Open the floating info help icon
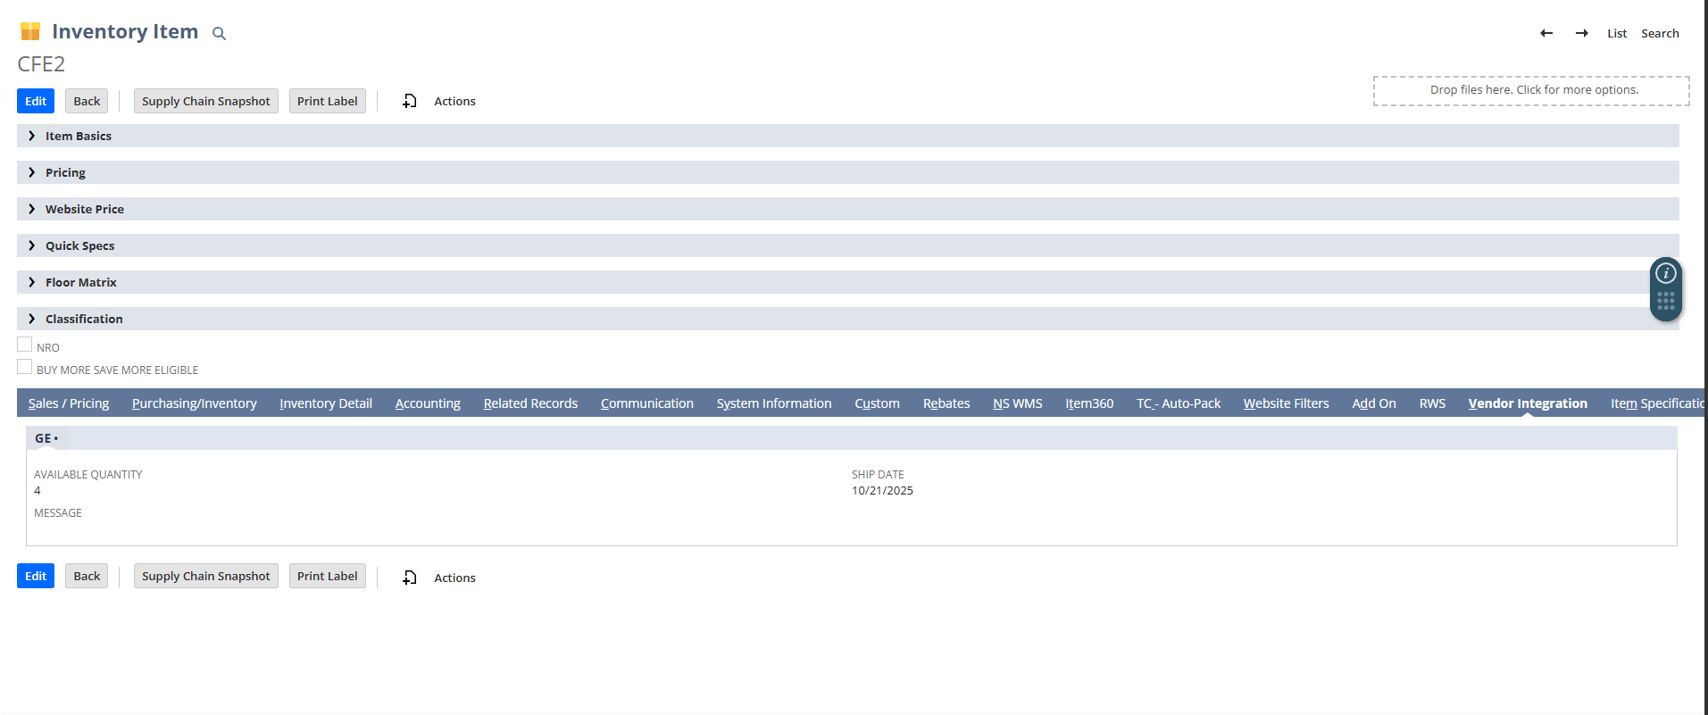1708x715 pixels. click(x=1665, y=273)
